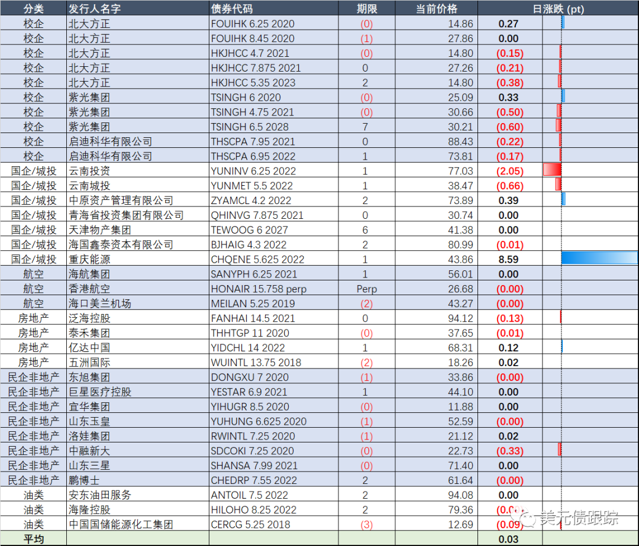Click the price 94.12 for FANHAI
The height and width of the screenshot is (546, 639).
coord(460,318)
